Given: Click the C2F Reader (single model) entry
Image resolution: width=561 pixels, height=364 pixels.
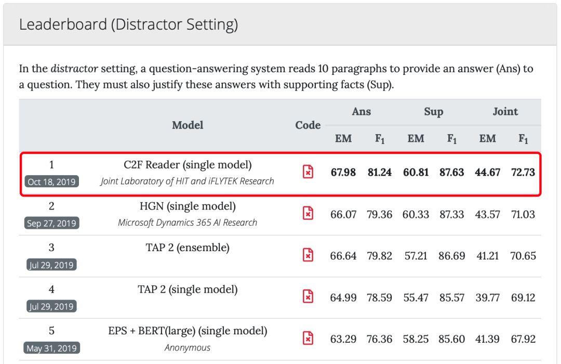Looking at the screenshot, I should pos(188,165).
